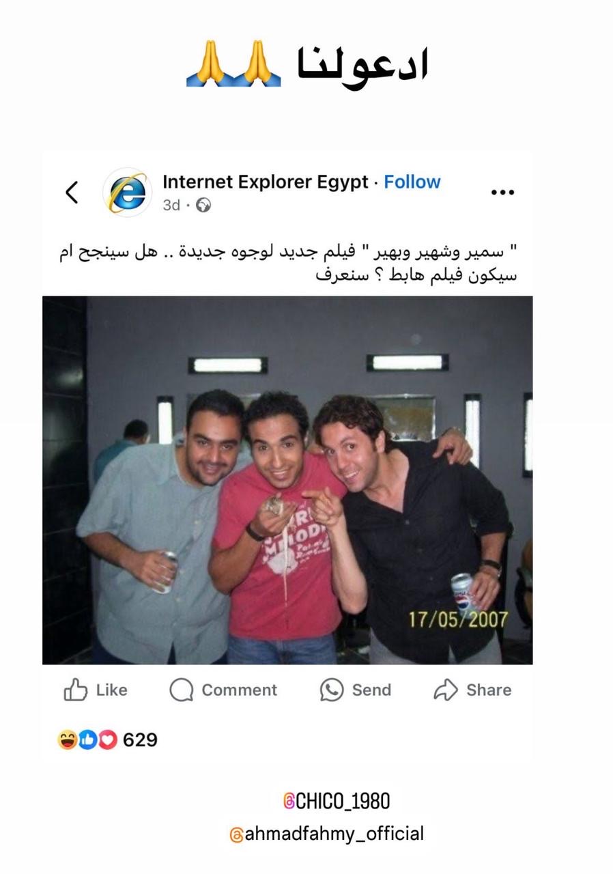Open the CHICO_1980 Instagram mention
Screen dimensions: 613x874
coord(337,801)
